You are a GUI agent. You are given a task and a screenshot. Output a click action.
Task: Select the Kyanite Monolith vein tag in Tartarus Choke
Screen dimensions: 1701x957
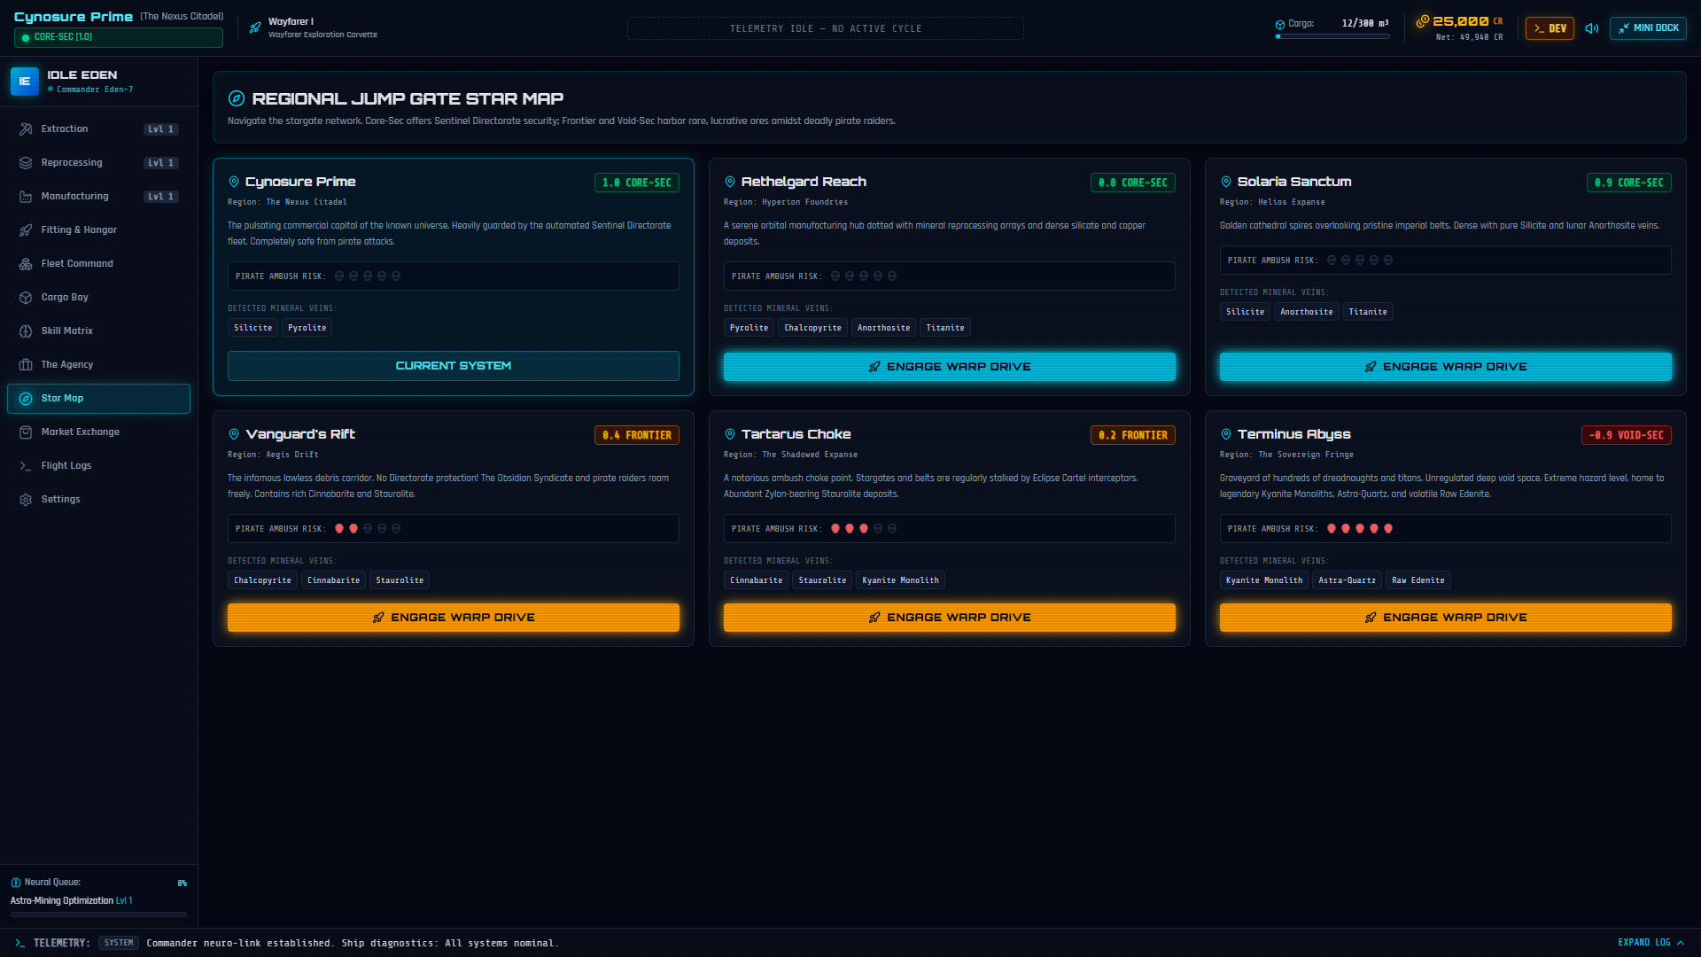(900, 580)
